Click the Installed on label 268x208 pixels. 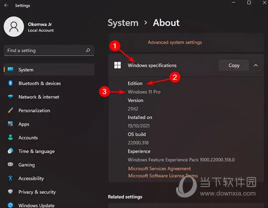coord(140,117)
